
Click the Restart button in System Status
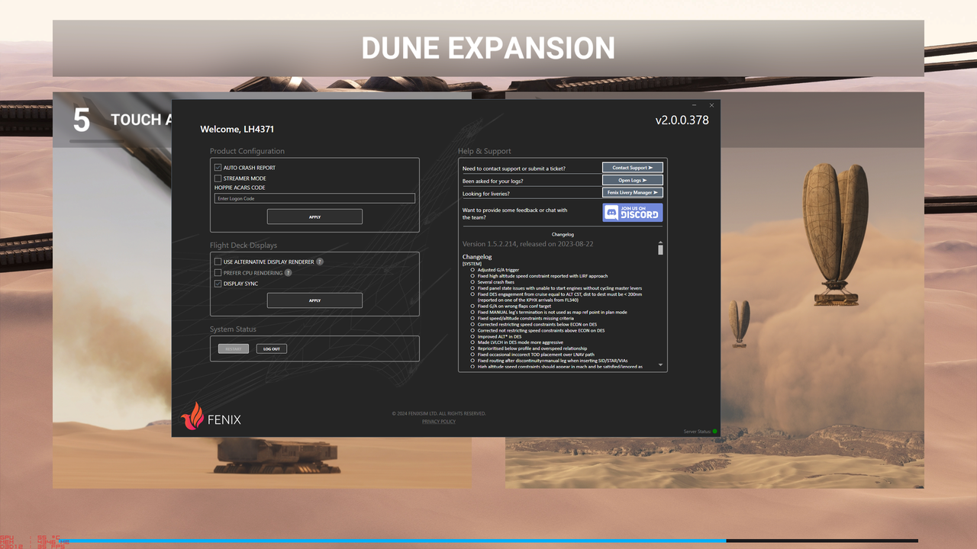[234, 348]
